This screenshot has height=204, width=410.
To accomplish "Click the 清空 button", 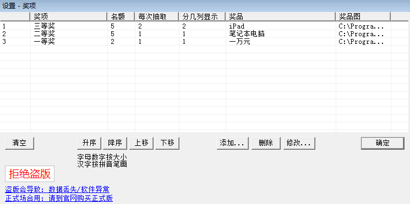I will (19, 143).
